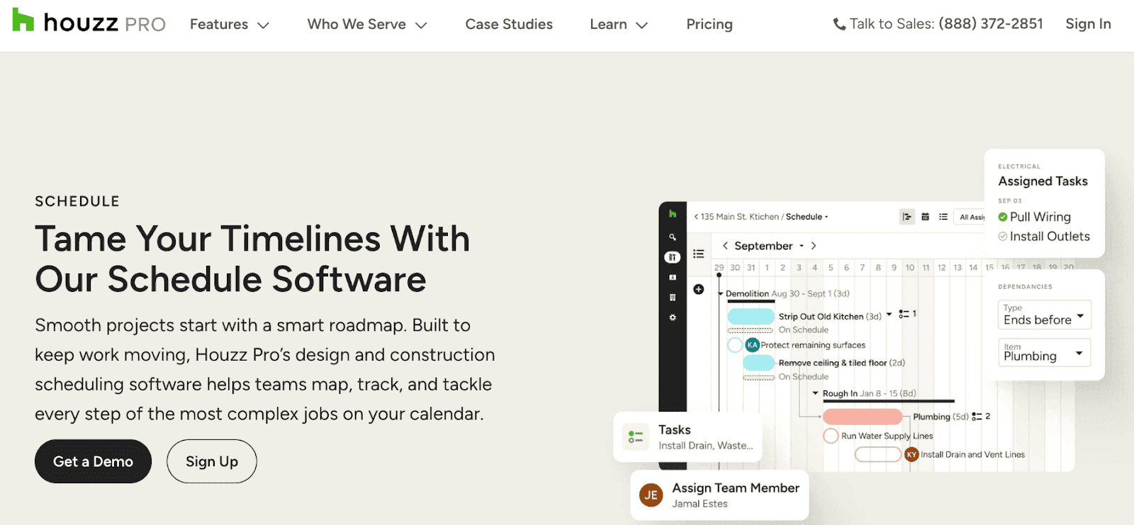
Task: Open the Item Plumbing dropdown
Action: (1044, 352)
